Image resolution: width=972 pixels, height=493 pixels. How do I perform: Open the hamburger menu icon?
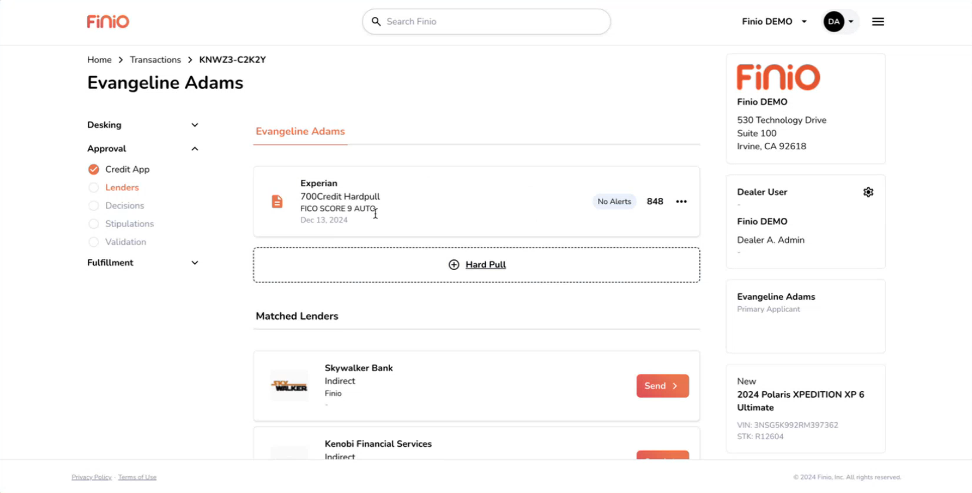(878, 22)
